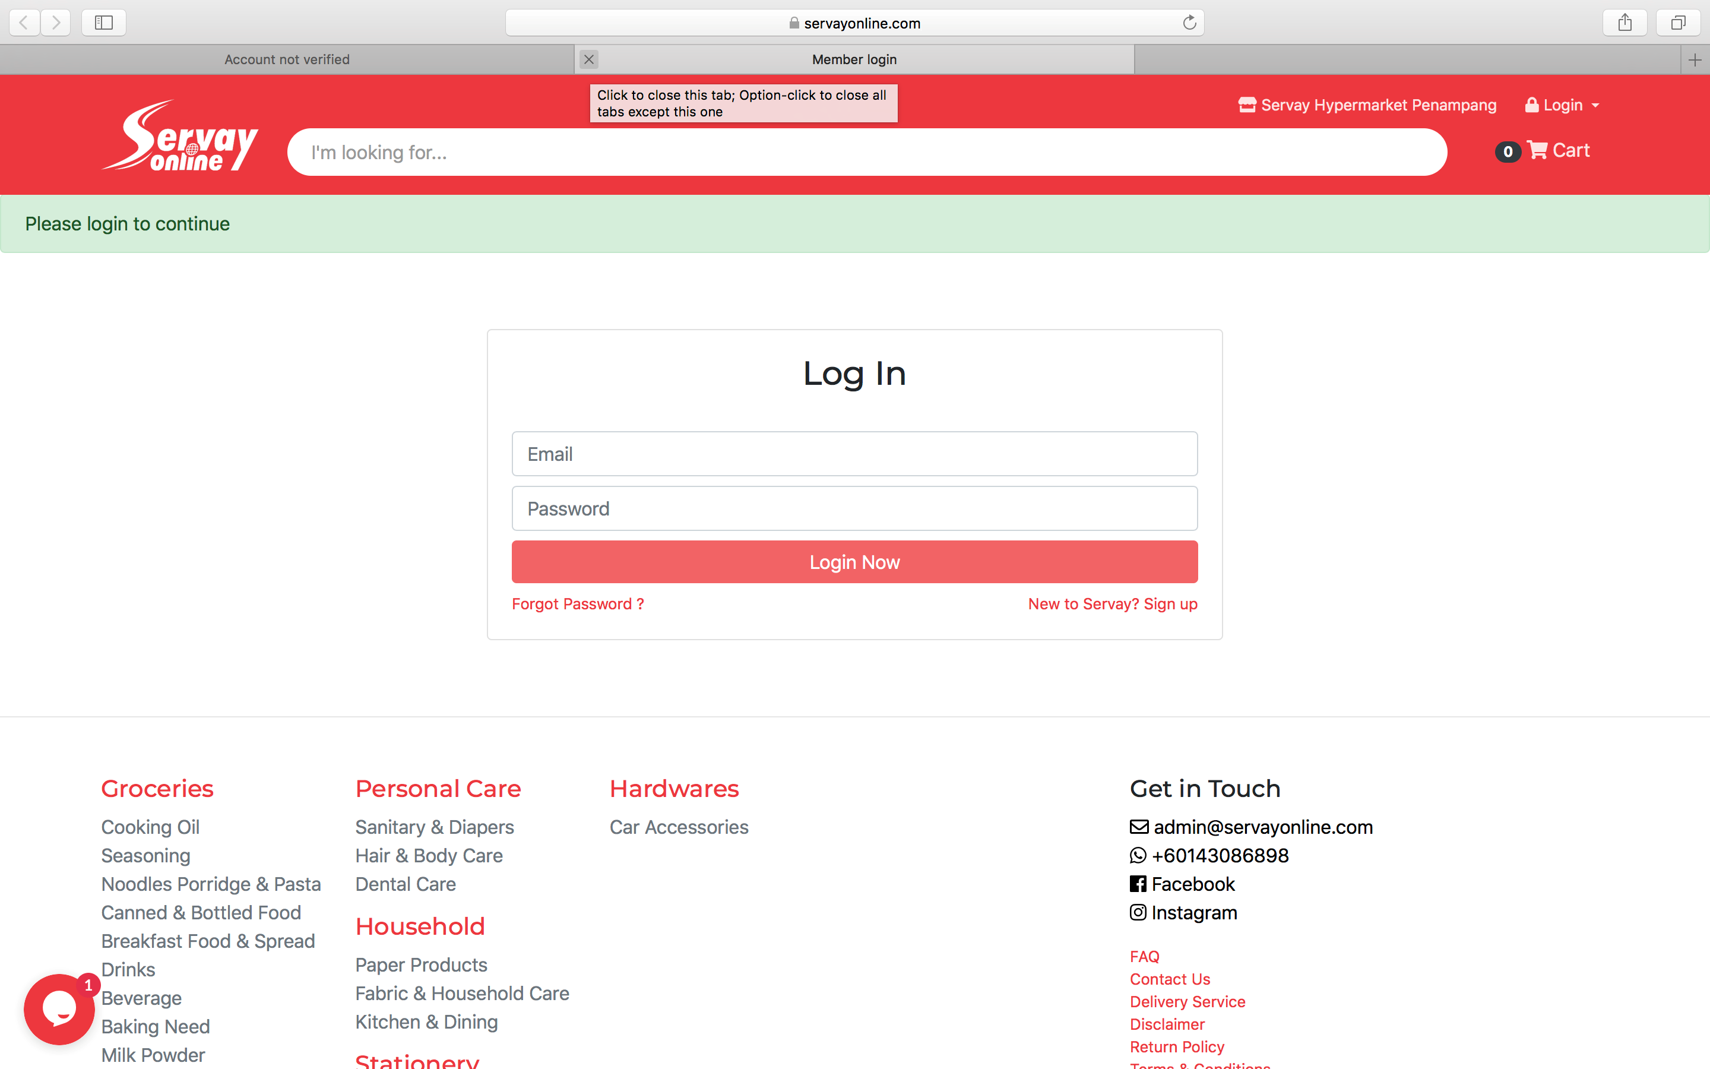This screenshot has height=1069, width=1710.
Task: Open Paper Products category
Action: pyautogui.click(x=421, y=965)
